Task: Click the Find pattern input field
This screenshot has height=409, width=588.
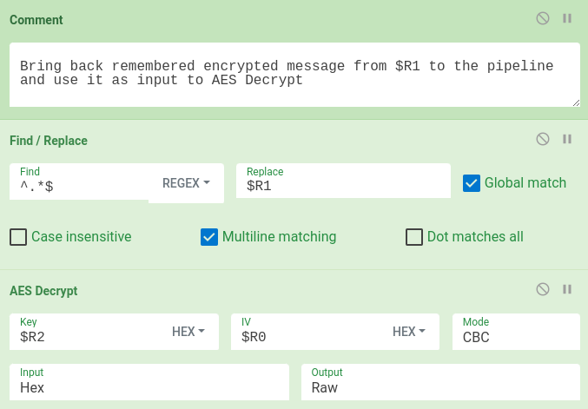Action: [x=79, y=181]
